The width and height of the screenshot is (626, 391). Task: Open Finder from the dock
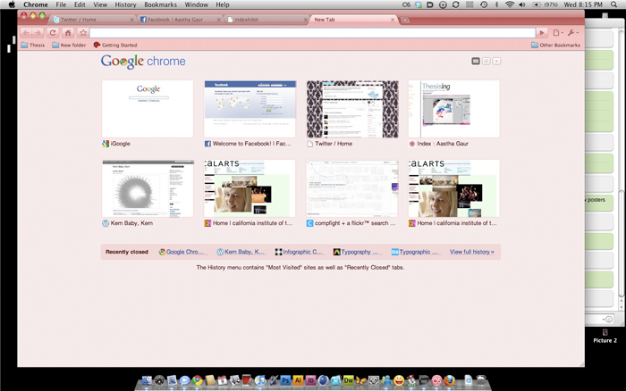click(147, 380)
